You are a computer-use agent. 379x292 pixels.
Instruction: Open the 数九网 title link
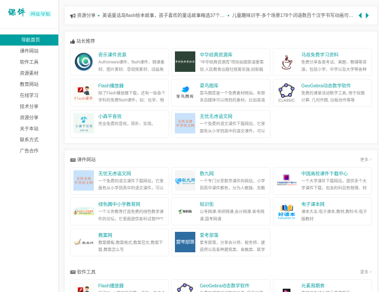click(x=206, y=173)
